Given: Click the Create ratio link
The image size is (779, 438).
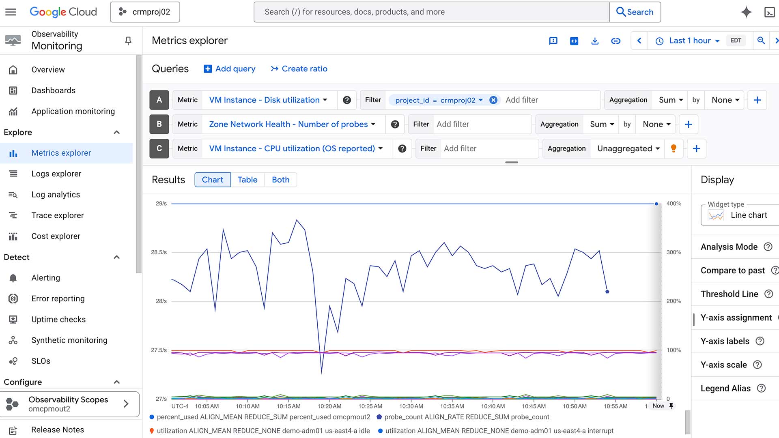Looking at the screenshot, I should (299, 69).
